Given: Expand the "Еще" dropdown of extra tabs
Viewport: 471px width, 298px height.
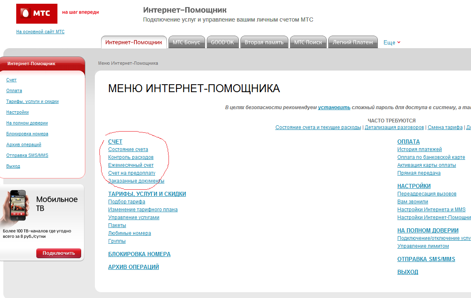Looking at the screenshot, I should click(392, 42).
